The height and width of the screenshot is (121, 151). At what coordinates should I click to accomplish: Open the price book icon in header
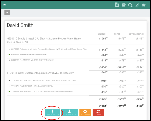(124, 5)
